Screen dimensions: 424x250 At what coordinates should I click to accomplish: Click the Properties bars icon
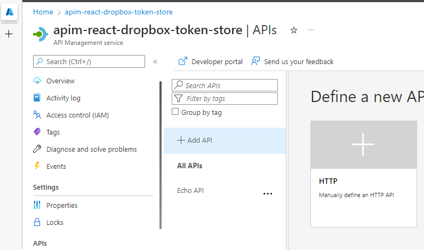[x=37, y=205]
